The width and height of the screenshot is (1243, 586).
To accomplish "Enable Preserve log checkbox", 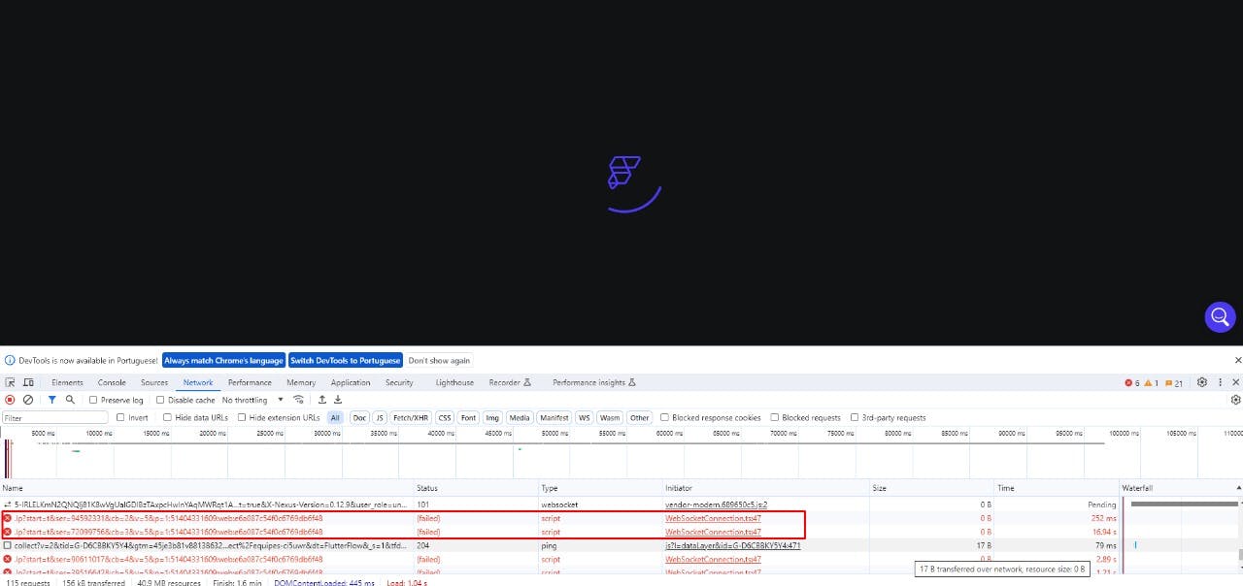I will click(x=93, y=400).
